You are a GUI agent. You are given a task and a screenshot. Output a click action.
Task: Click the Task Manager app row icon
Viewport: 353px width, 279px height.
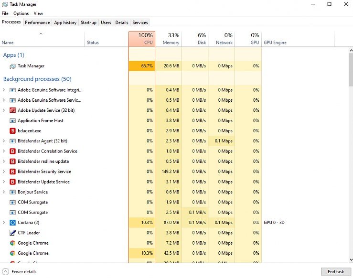coord(12,66)
